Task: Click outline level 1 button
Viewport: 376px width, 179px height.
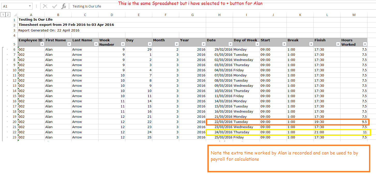Action: (x=3, y=15)
